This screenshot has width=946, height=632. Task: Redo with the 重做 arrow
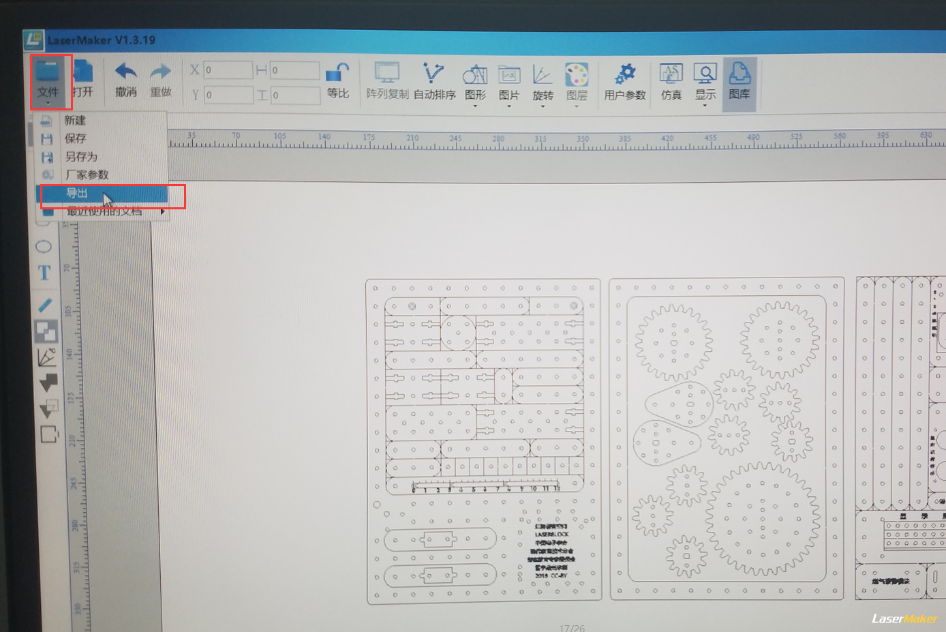161,80
